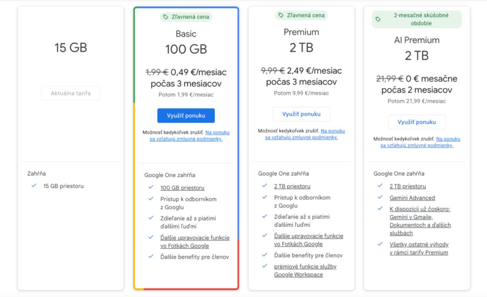Click checkmark beside Premium 2 TB priestoru
487x297 pixels.
tap(265, 186)
